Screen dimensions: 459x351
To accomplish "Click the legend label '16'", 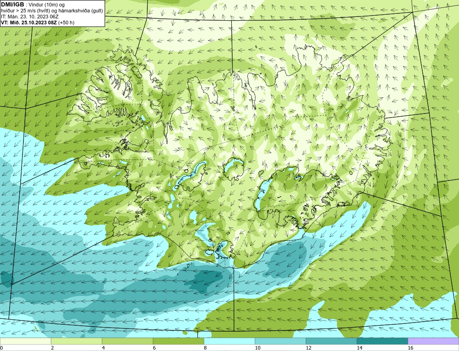I will (x=410, y=348).
